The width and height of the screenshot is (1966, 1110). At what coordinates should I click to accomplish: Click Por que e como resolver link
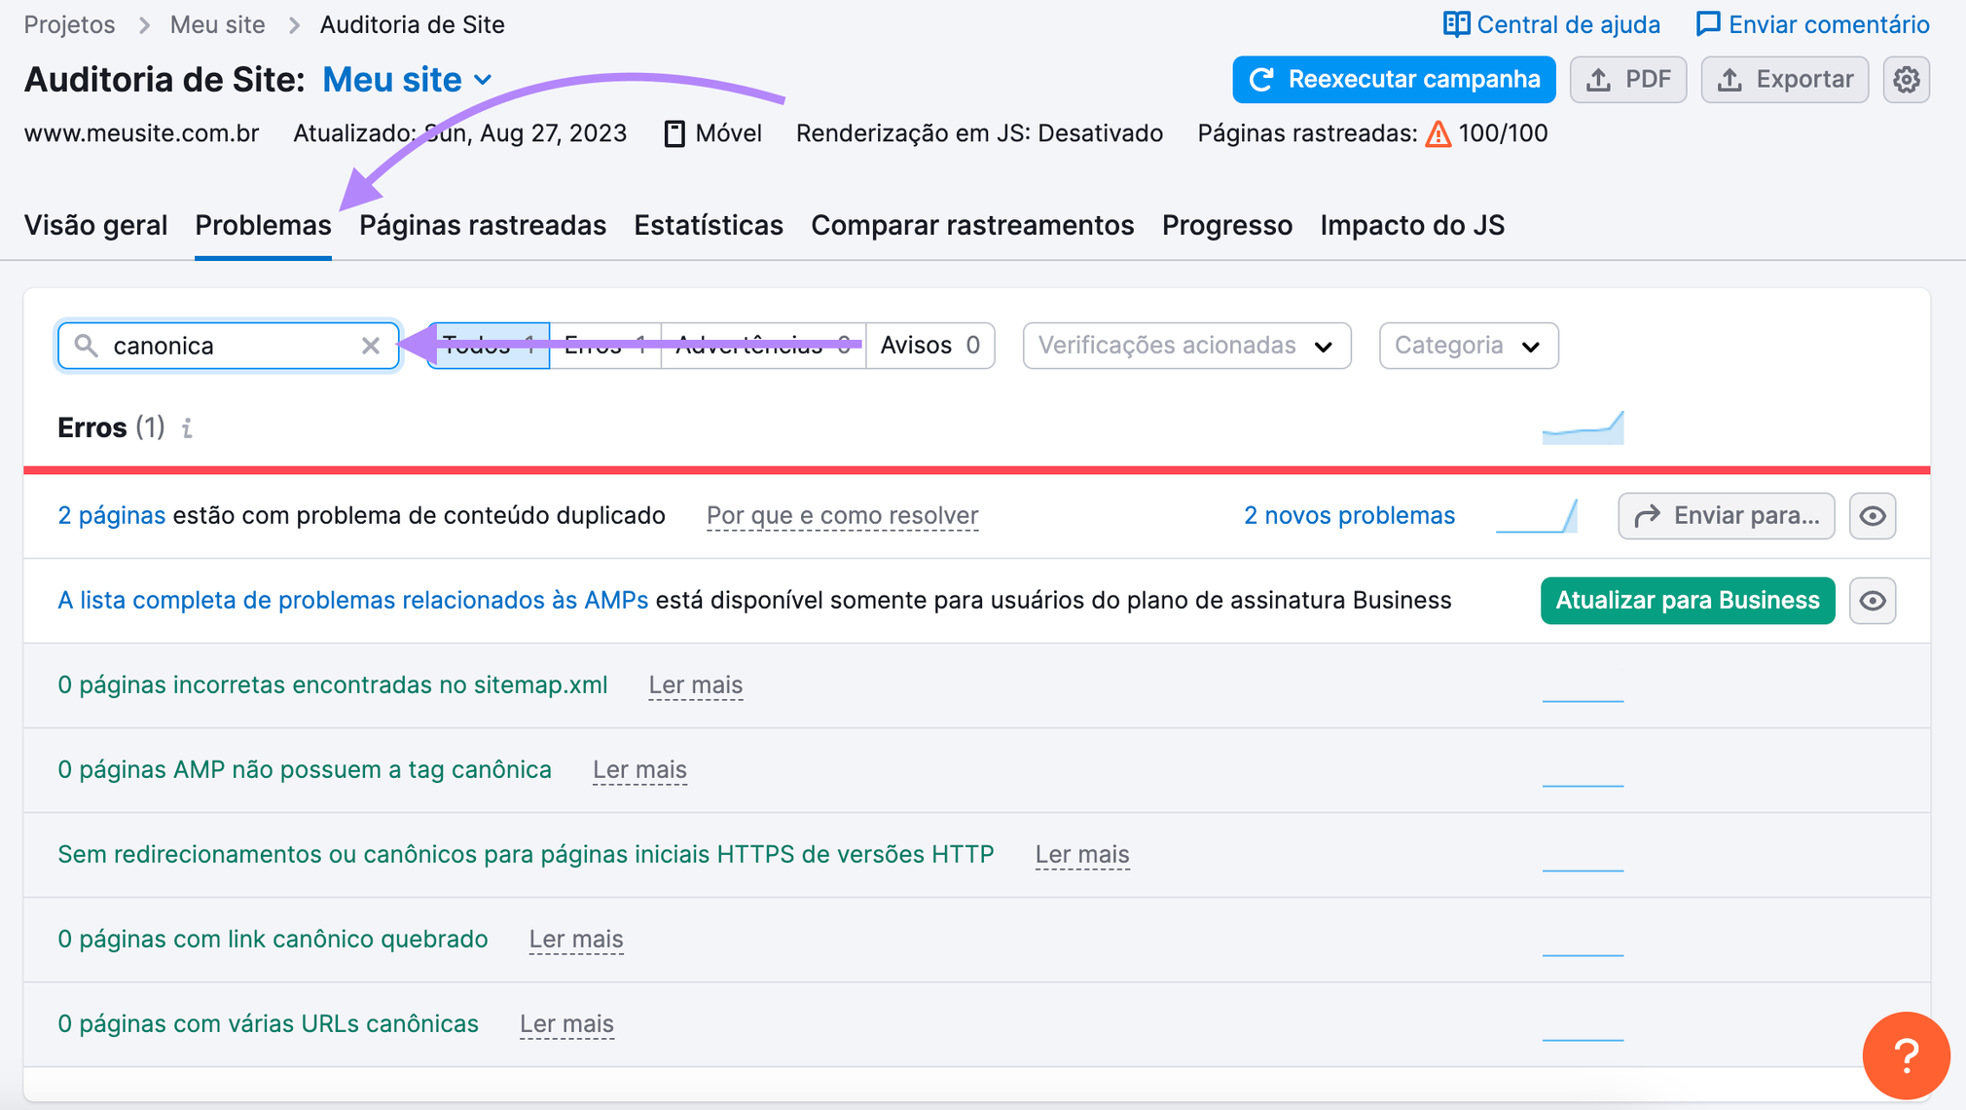(843, 514)
